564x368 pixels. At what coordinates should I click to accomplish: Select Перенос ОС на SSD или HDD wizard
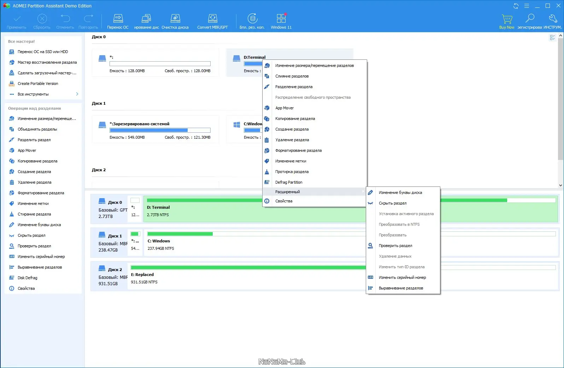pos(43,52)
